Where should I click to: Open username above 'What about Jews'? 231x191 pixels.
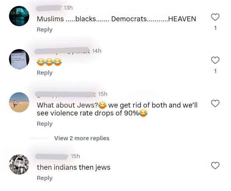coord(65,94)
